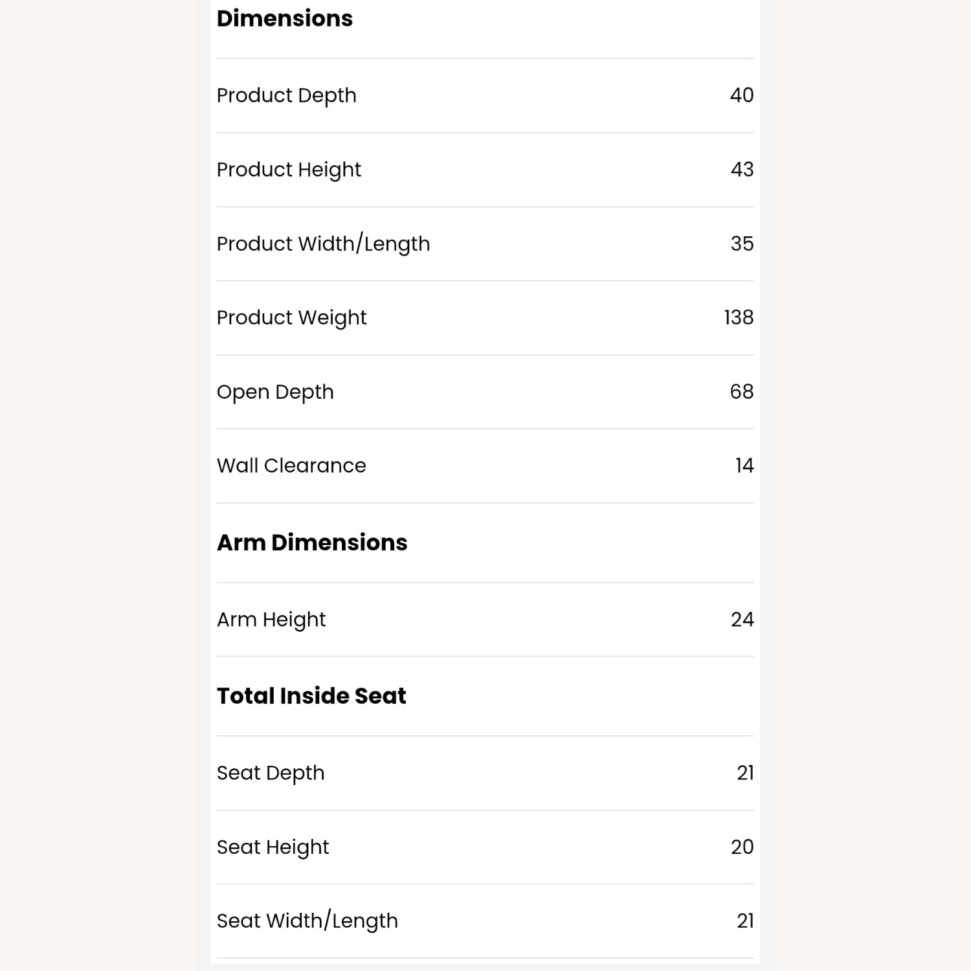Click the Product Height value 43

[x=742, y=170]
